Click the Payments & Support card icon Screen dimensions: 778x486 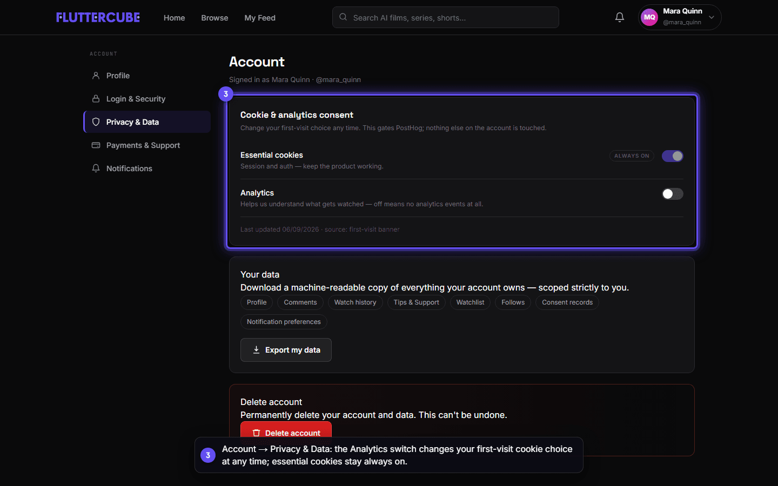(x=96, y=145)
